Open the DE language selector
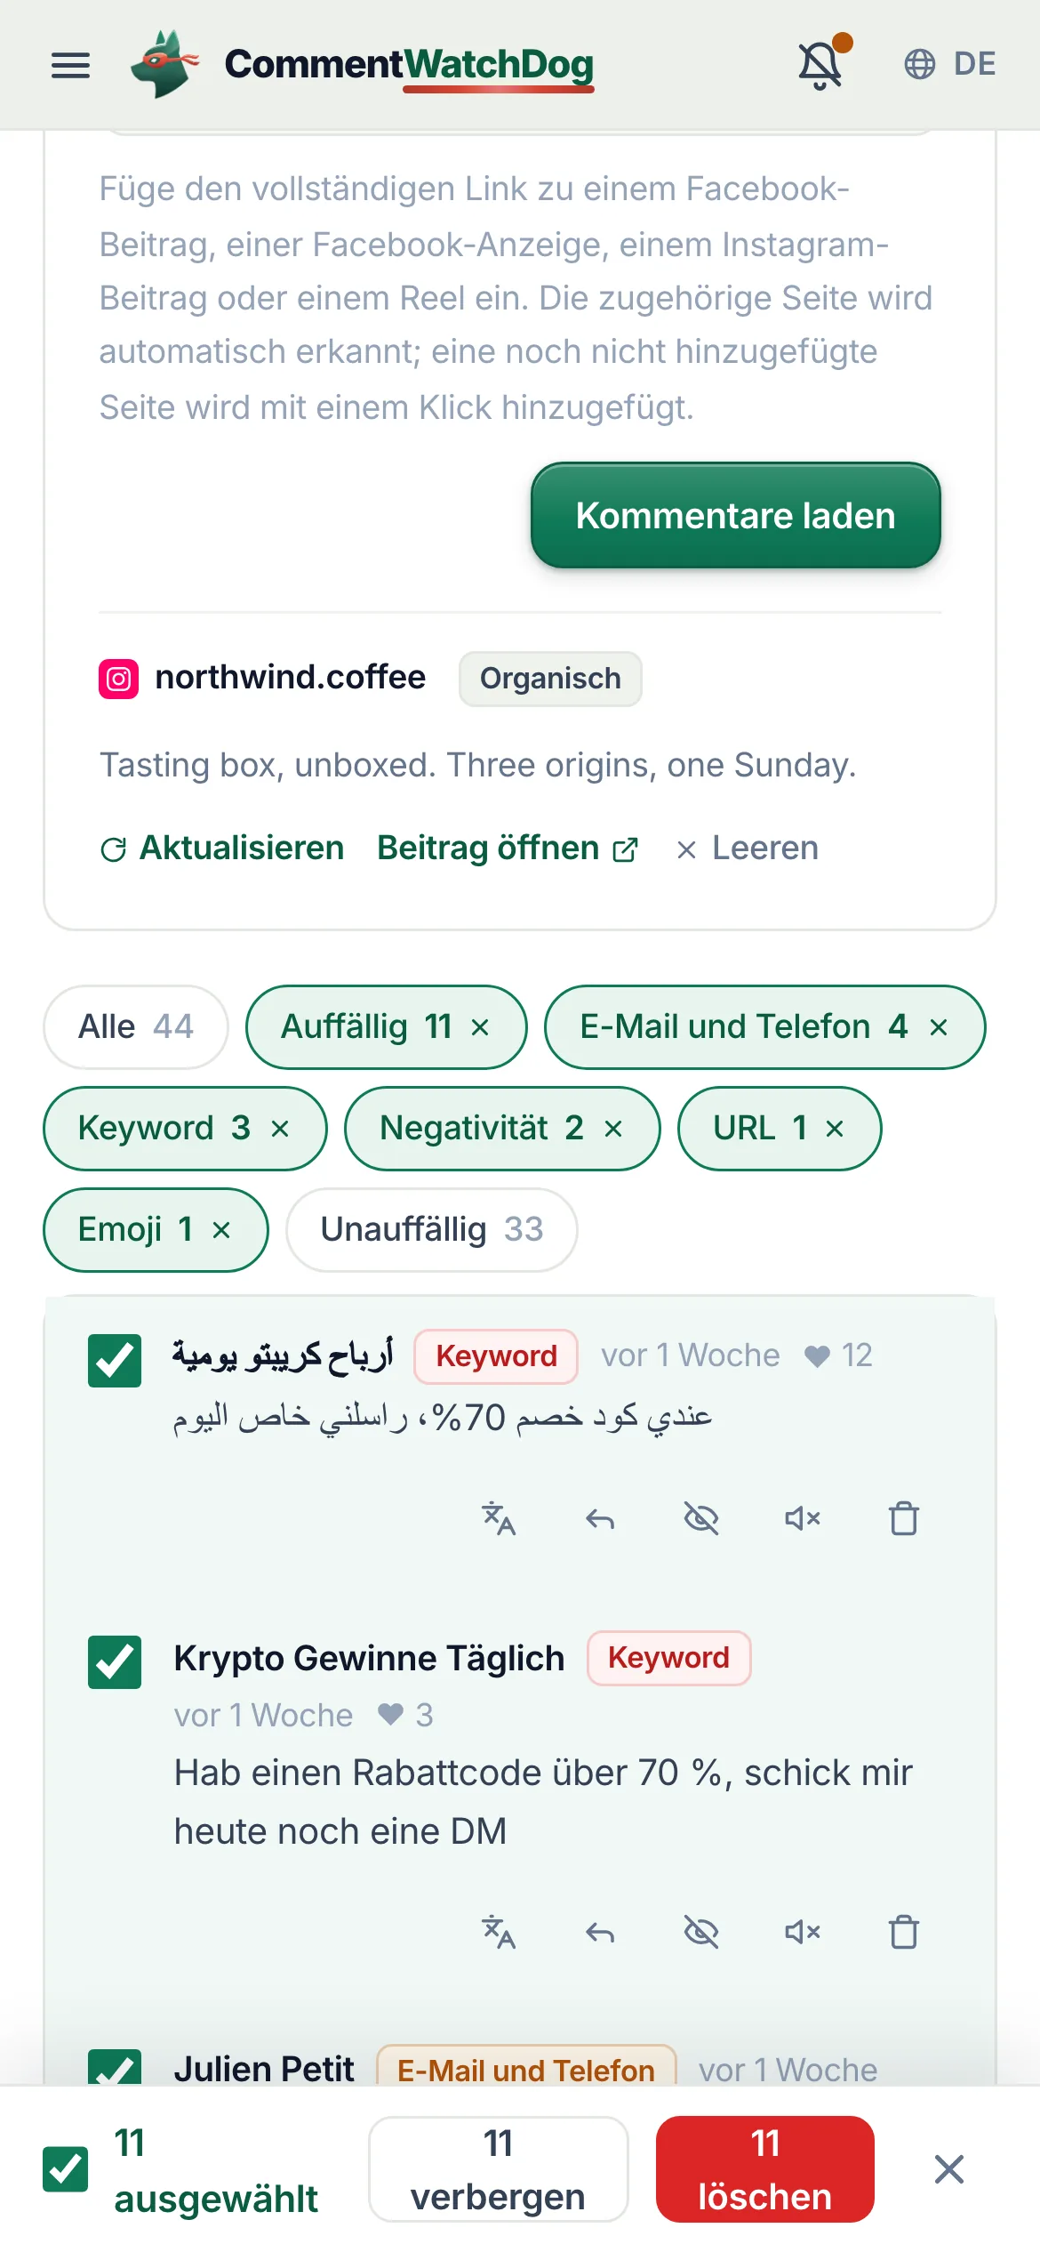 950,64
